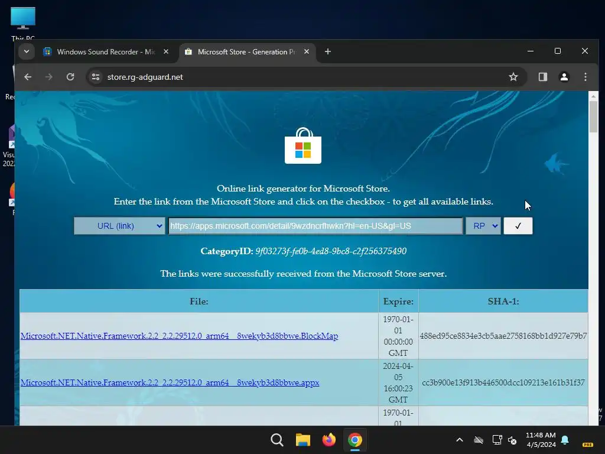This screenshot has height=454, width=605.
Task: Click the checkmark button to generate links
Action: pyautogui.click(x=518, y=226)
